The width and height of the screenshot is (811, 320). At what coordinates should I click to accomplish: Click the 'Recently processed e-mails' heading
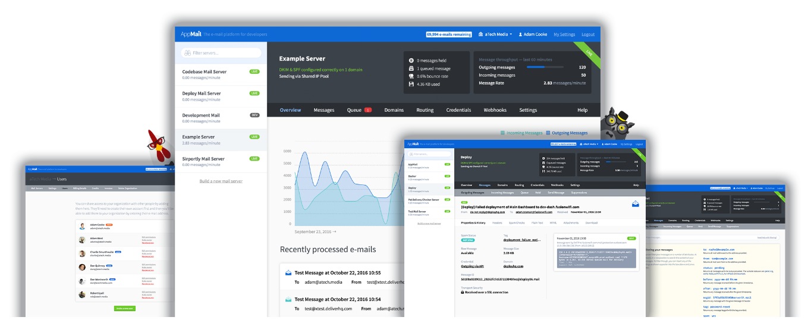click(328, 249)
